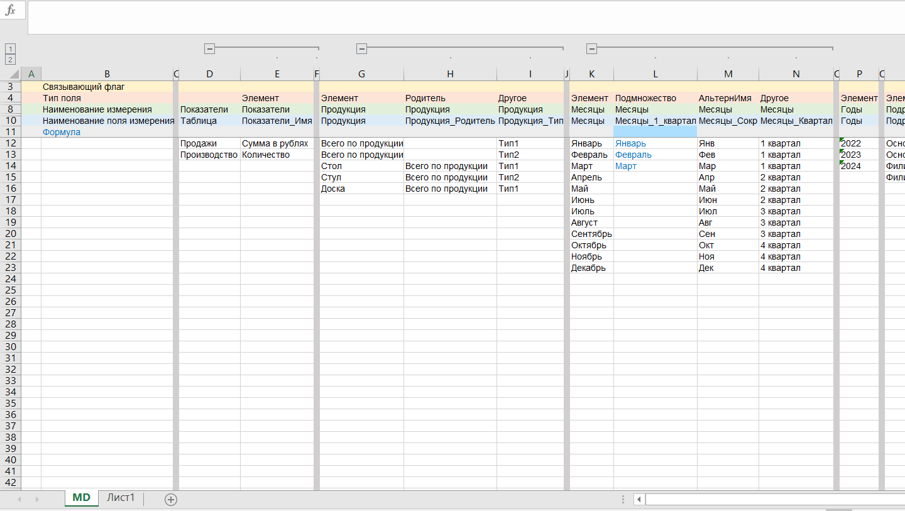Screen dimensions: 905x511
Task: Click outline level 2 button
Action: (x=10, y=60)
